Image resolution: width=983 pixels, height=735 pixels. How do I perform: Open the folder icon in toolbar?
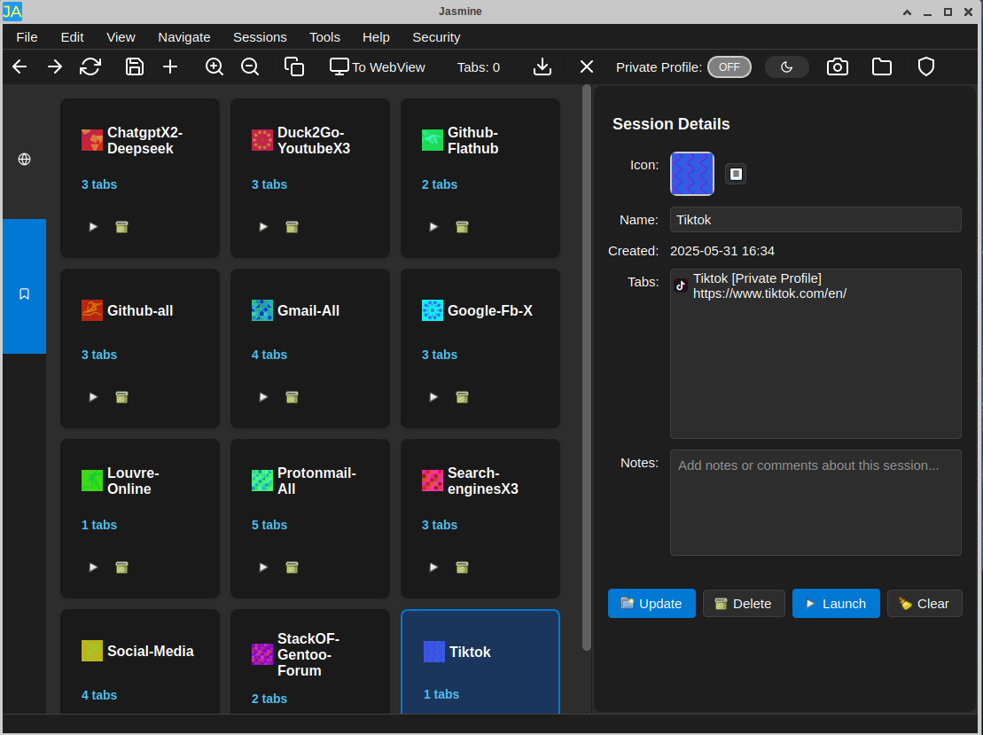(882, 66)
